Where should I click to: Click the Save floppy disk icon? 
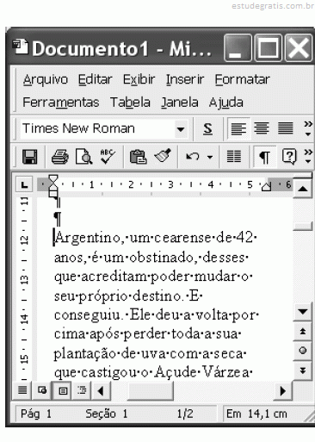click(30, 157)
